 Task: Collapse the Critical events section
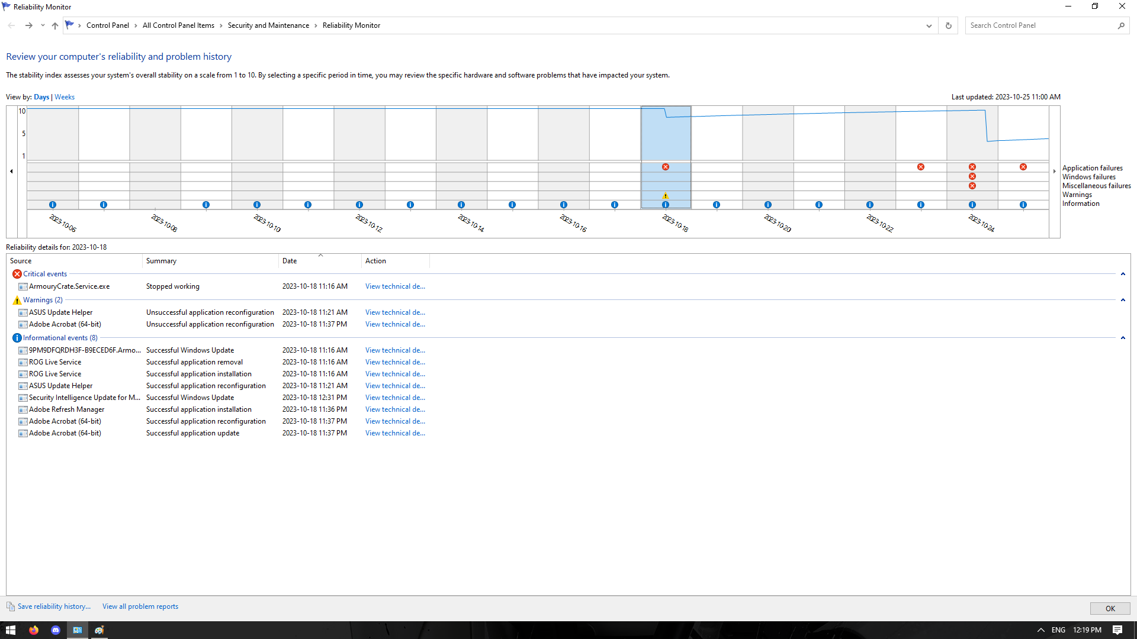coord(1123,274)
